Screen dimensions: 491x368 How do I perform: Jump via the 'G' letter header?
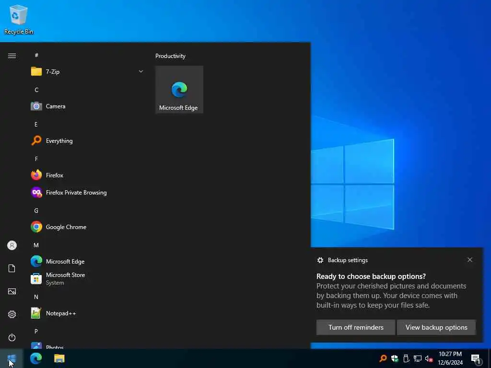[x=36, y=211]
